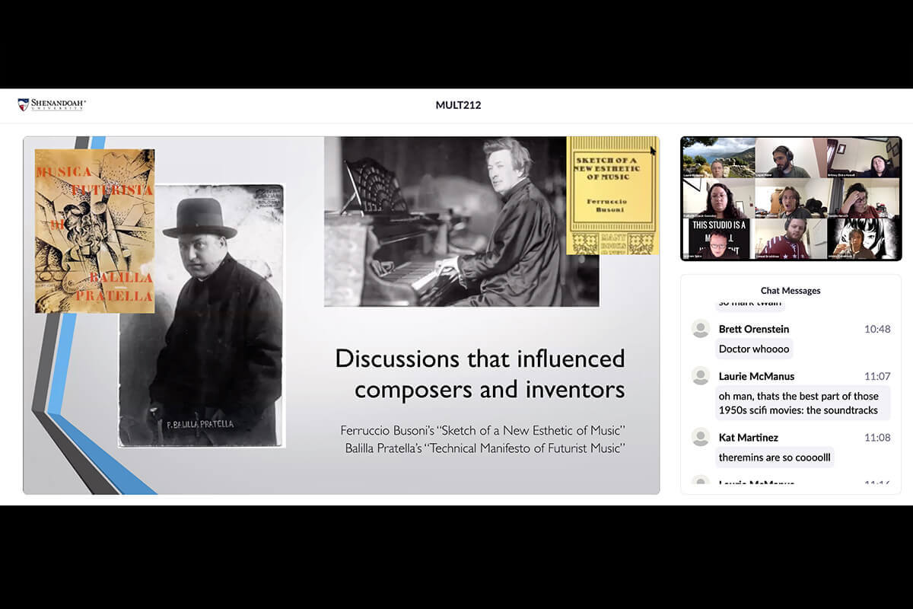Click the photo of the pianist at the piano

coord(461,222)
